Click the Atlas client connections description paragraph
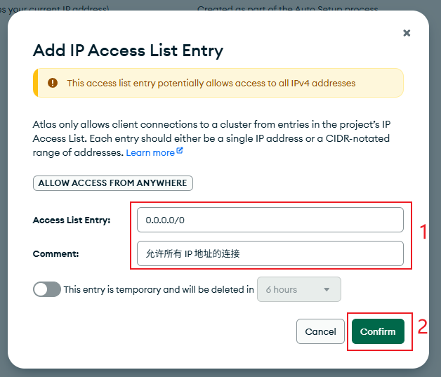 coord(211,138)
